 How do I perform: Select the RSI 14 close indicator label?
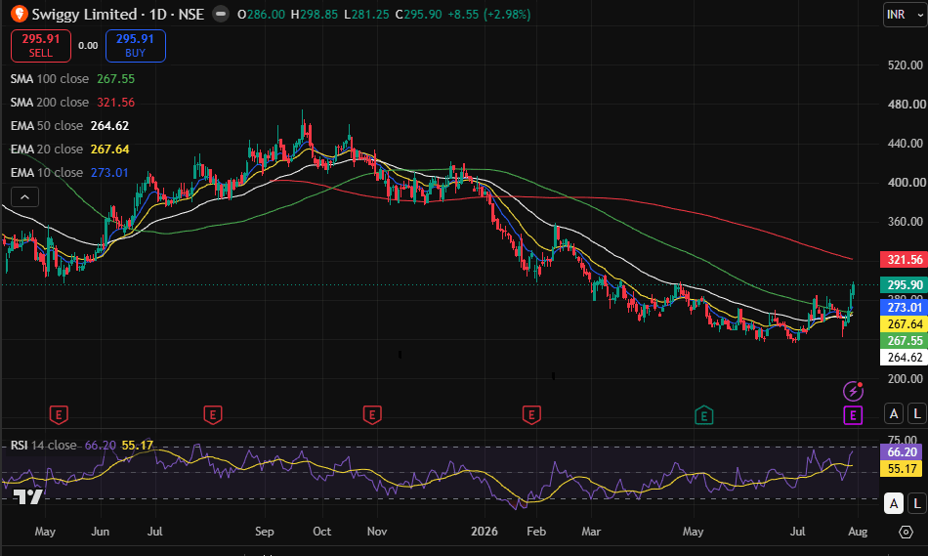43,445
